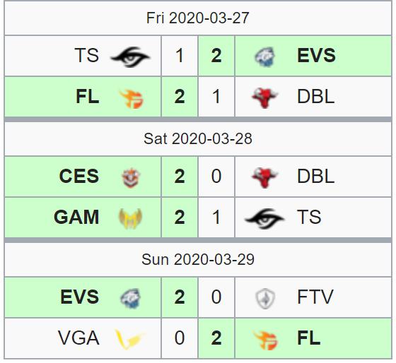Open the GAM team link
The height and width of the screenshot is (363, 396).
click(76, 218)
